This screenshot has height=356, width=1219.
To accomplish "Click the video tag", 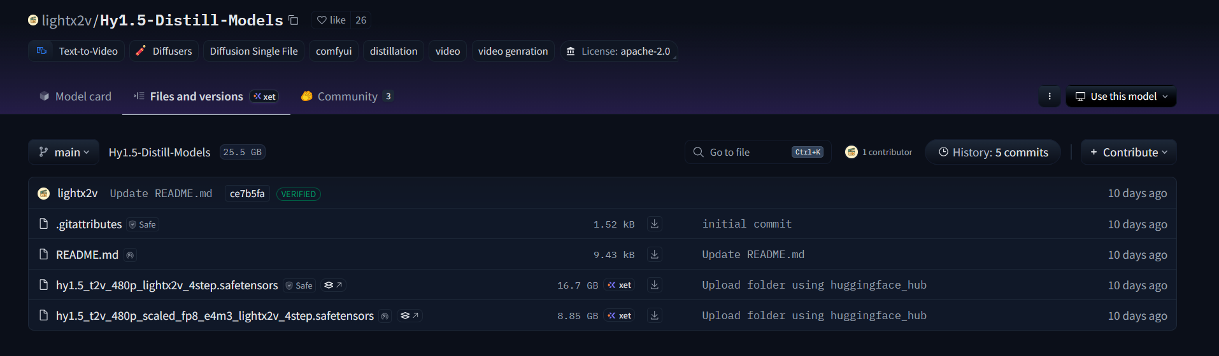I will [448, 51].
